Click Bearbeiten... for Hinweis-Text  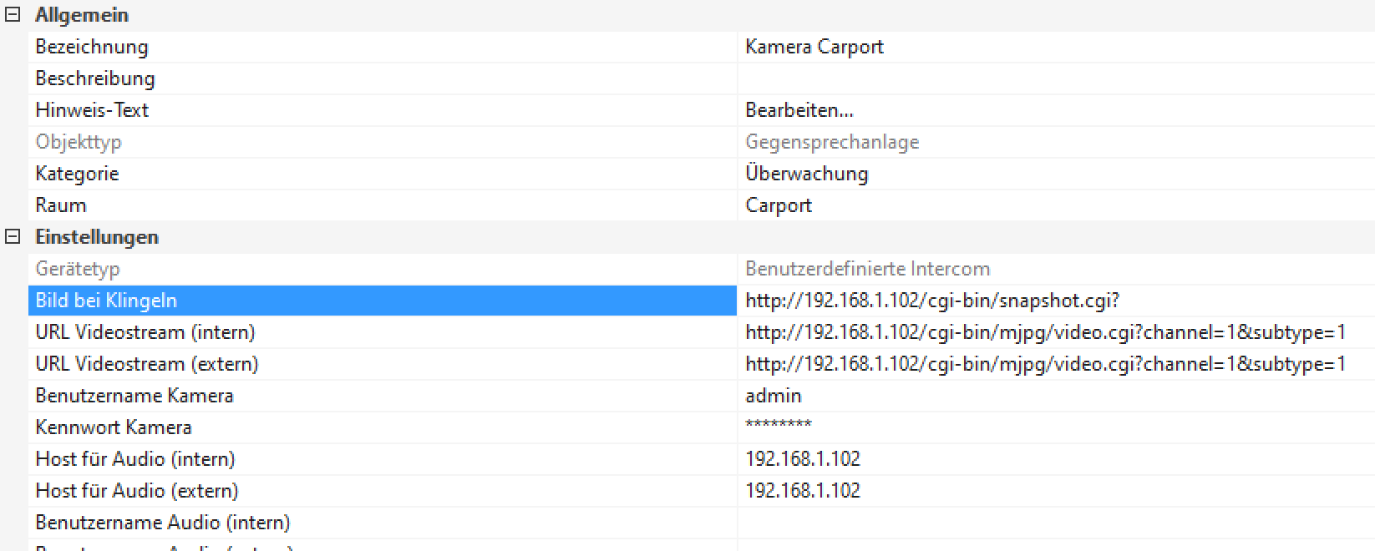click(x=799, y=110)
